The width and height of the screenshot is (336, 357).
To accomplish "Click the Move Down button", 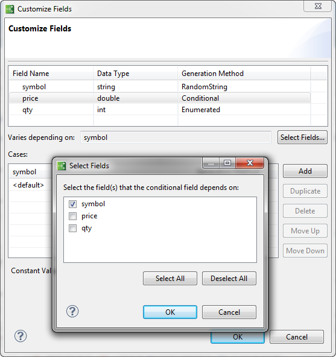I will click(305, 251).
